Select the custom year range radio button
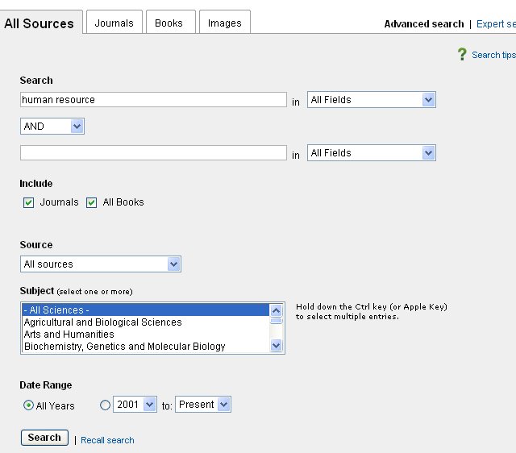The width and height of the screenshot is (516, 453). click(x=105, y=405)
